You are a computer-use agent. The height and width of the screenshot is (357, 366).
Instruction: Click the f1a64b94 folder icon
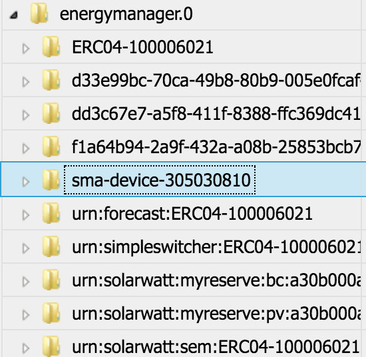point(51,147)
